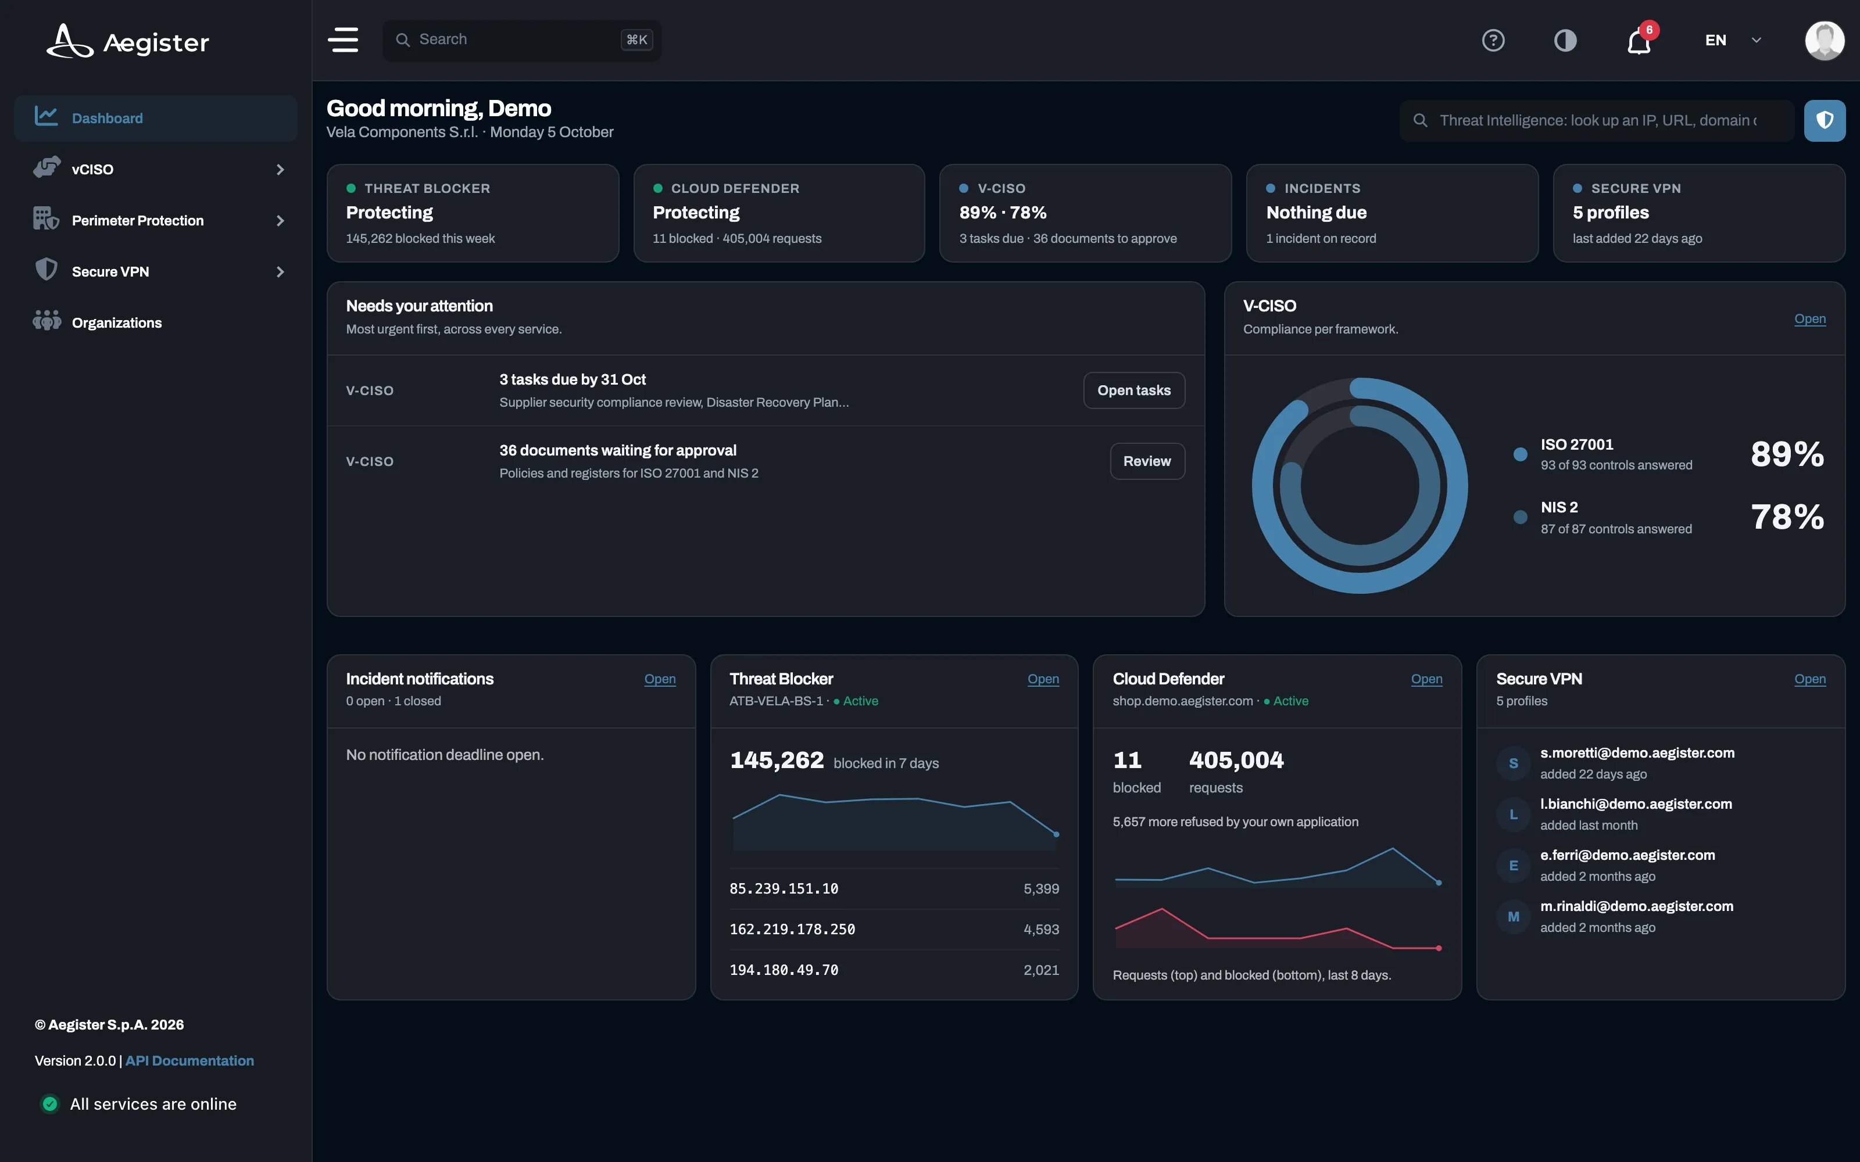The width and height of the screenshot is (1860, 1162).
Task: Click the Dashboard chart icon in sidebar
Action: click(46, 117)
